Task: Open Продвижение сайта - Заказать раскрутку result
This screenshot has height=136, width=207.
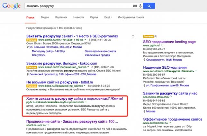Action: click(x=72, y=121)
